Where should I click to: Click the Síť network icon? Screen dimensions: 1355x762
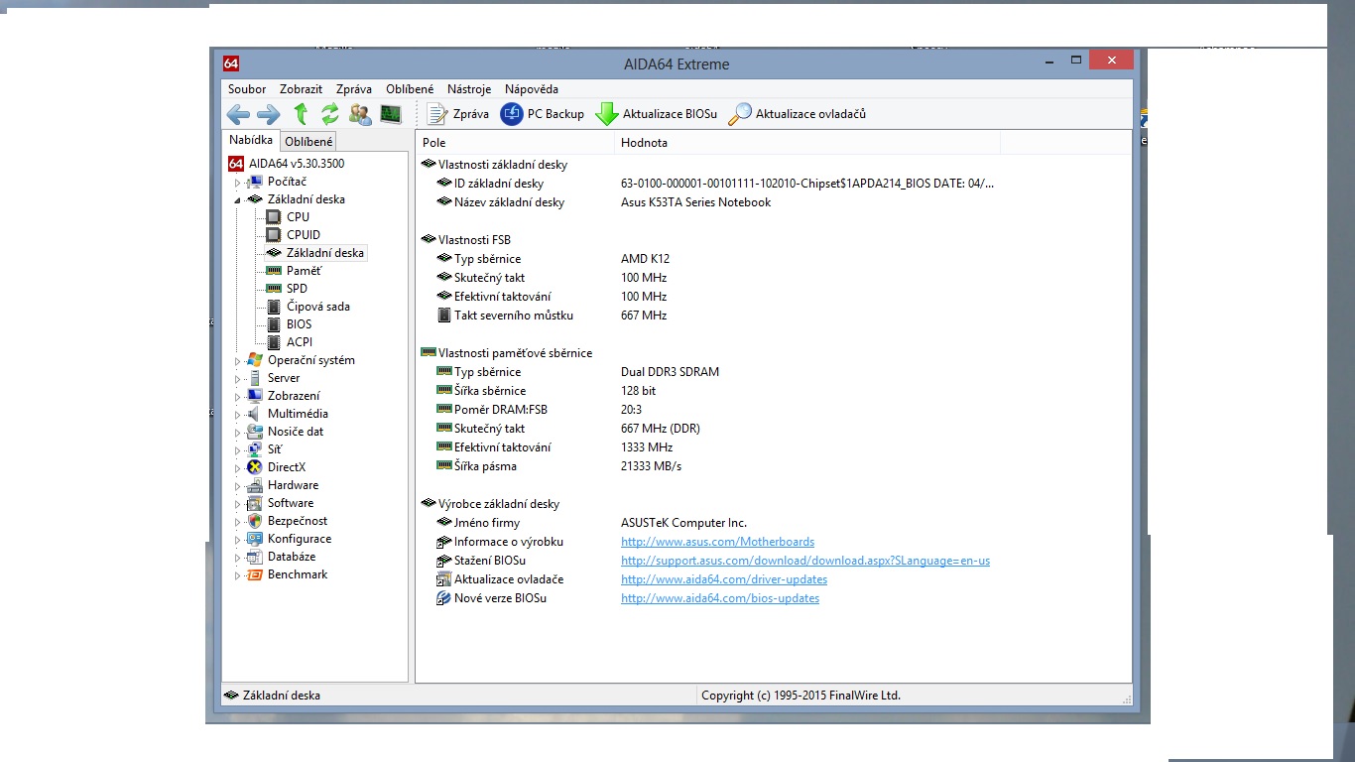click(255, 449)
